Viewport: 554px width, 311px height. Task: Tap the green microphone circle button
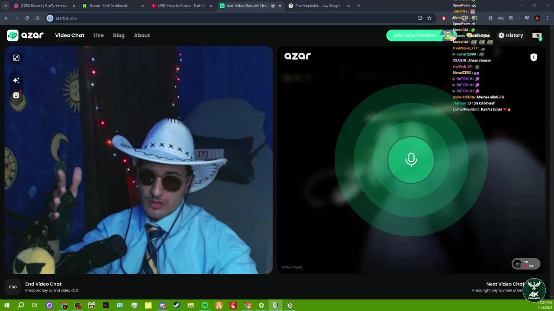(411, 160)
